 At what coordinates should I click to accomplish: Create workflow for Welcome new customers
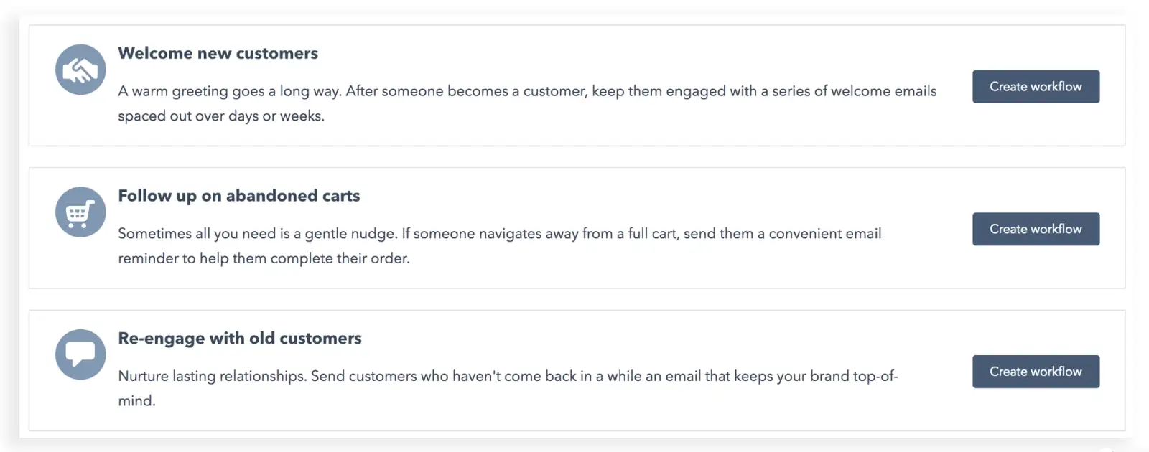click(x=1036, y=87)
